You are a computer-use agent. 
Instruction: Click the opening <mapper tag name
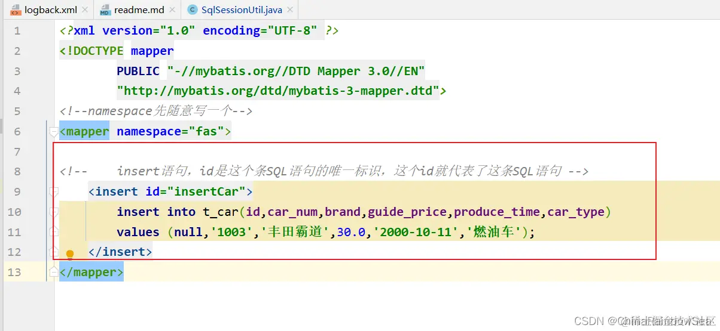(x=84, y=131)
